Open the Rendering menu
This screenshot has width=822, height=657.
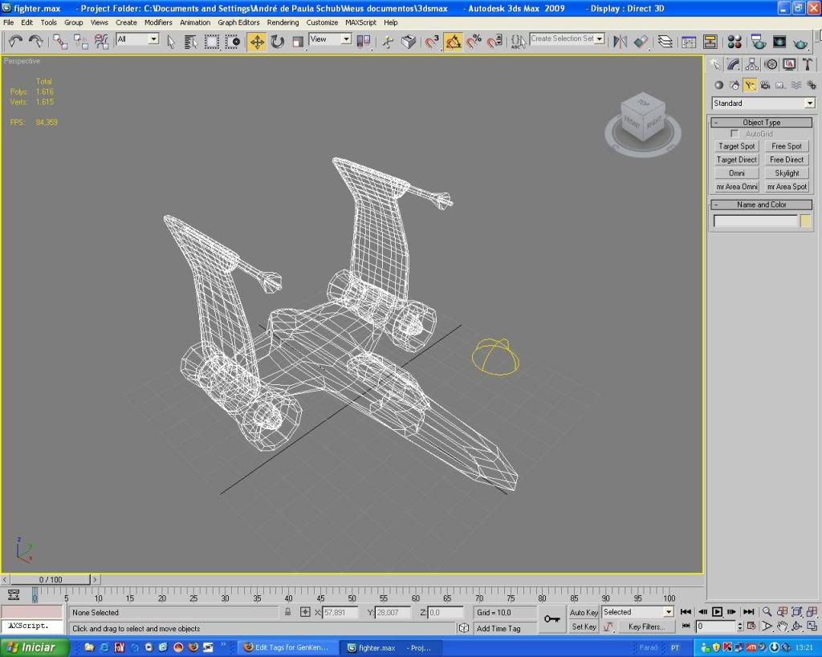(283, 22)
